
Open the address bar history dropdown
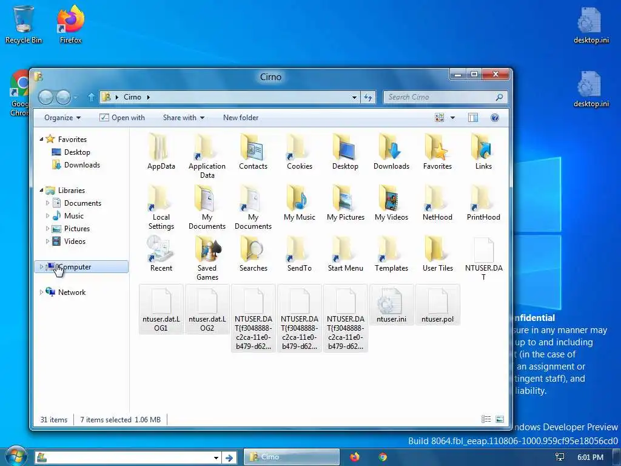point(354,97)
